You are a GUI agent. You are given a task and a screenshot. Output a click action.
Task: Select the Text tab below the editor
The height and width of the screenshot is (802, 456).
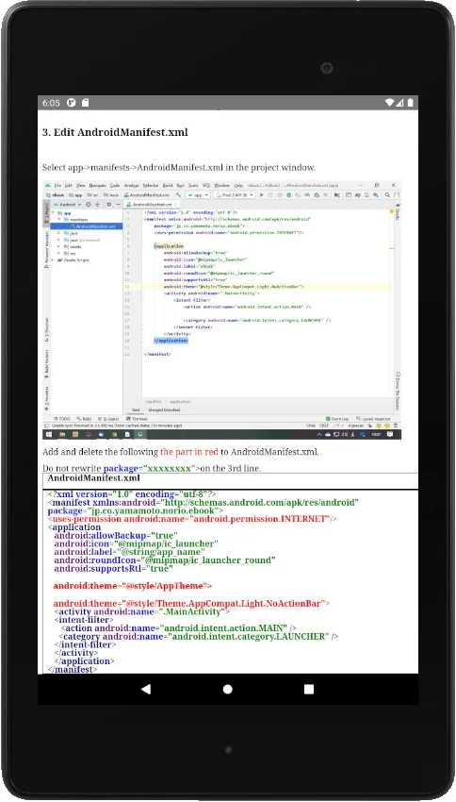pyautogui.click(x=136, y=410)
